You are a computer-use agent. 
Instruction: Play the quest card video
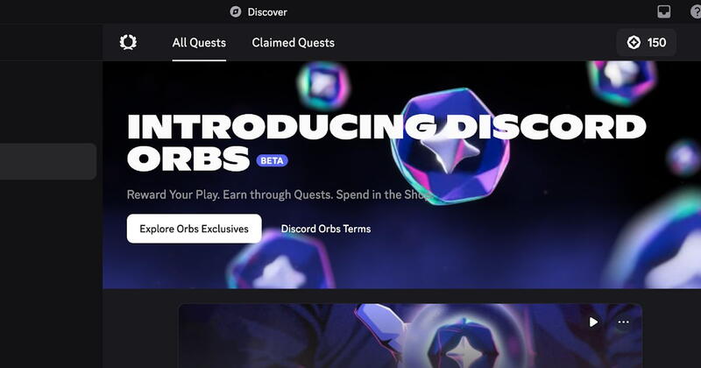click(593, 322)
